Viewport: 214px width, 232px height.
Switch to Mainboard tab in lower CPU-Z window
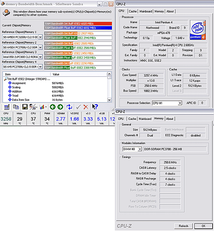(145, 119)
